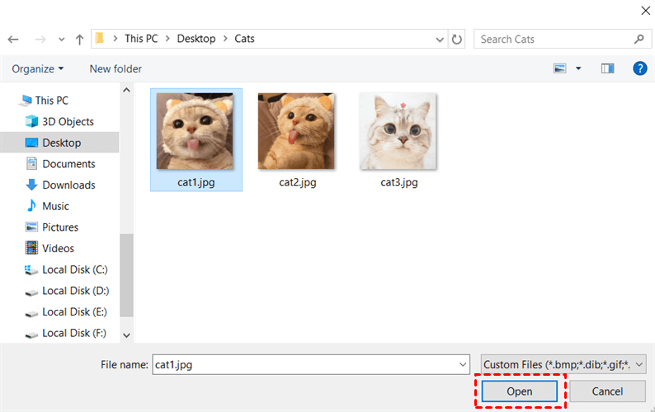Click the sidebar scrollbar thumb
The image size is (655, 412).
[x=126, y=275]
